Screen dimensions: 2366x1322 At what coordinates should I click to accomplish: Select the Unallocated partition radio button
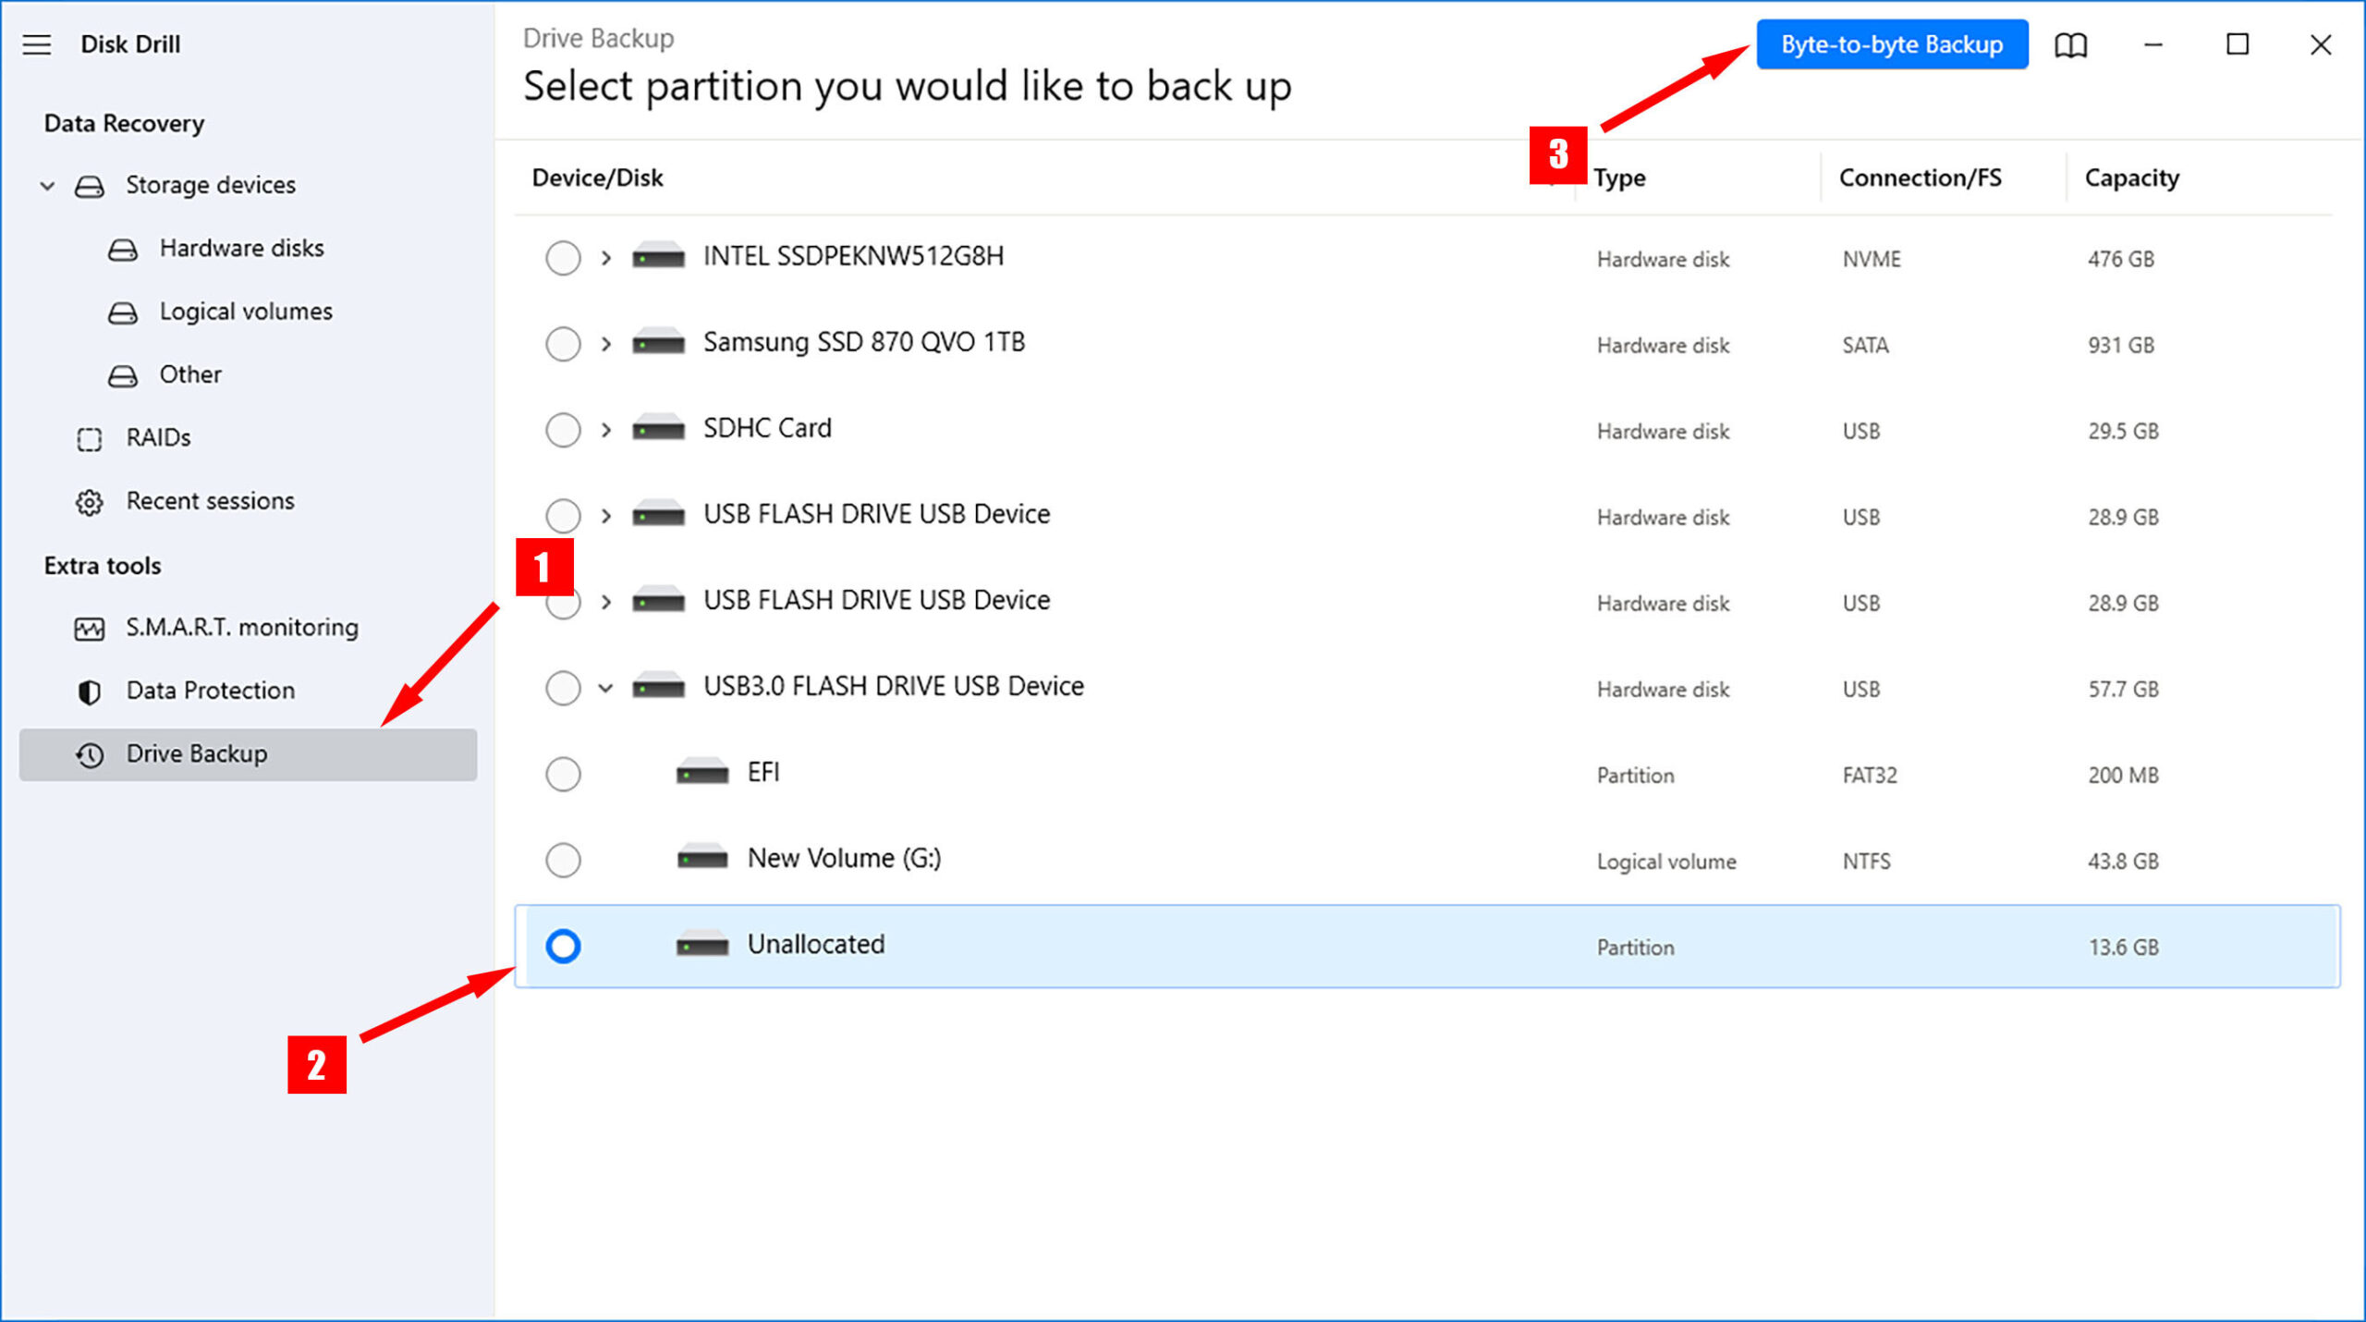tap(564, 943)
